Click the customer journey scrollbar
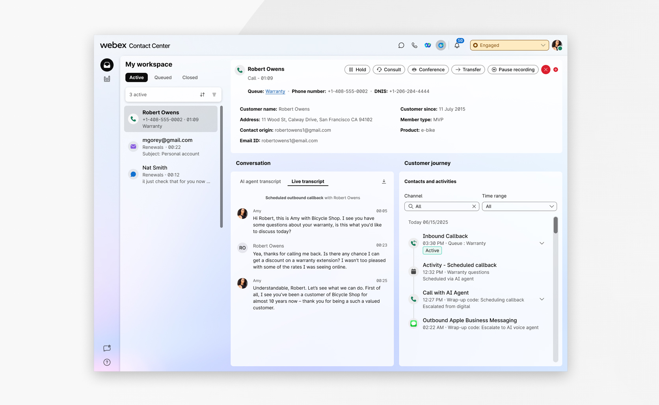659x405 pixels. (x=555, y=225)
